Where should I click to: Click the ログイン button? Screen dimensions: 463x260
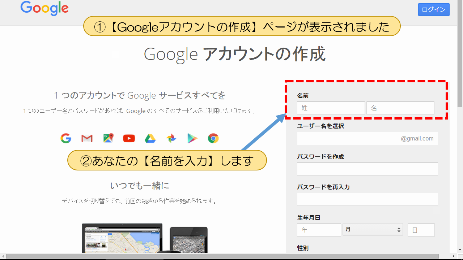(x=434, y=10)
